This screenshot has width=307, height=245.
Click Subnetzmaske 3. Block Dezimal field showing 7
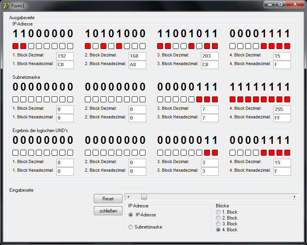coord(210,109)
